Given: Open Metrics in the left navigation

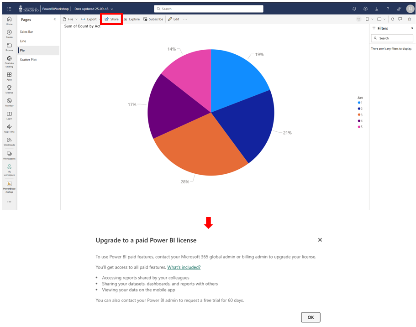Looking at the screenshot, I should [x=9, y=89].
